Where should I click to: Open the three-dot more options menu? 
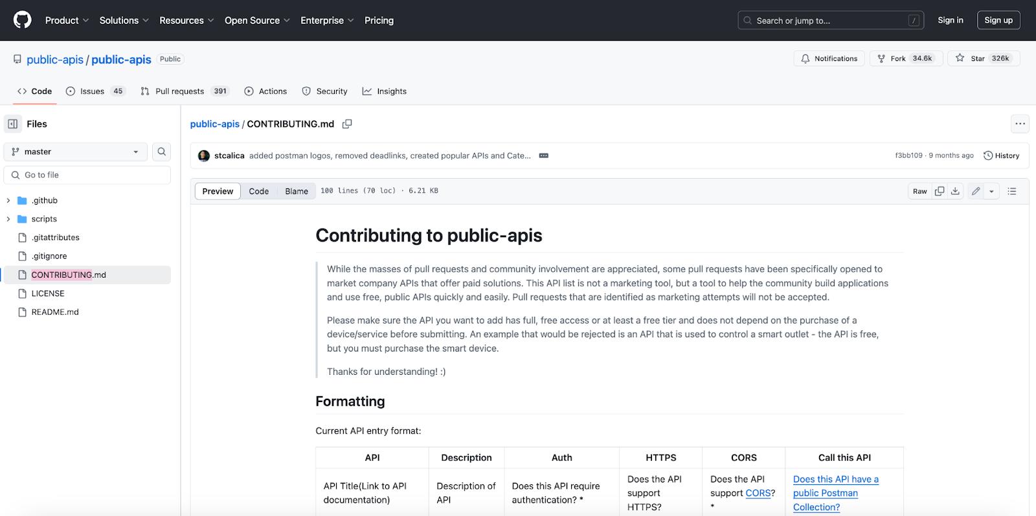click(x=1020, y=124)
